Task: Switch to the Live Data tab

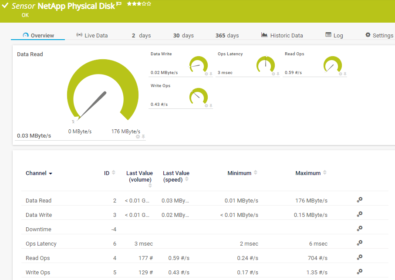Action: pos(92,35)
